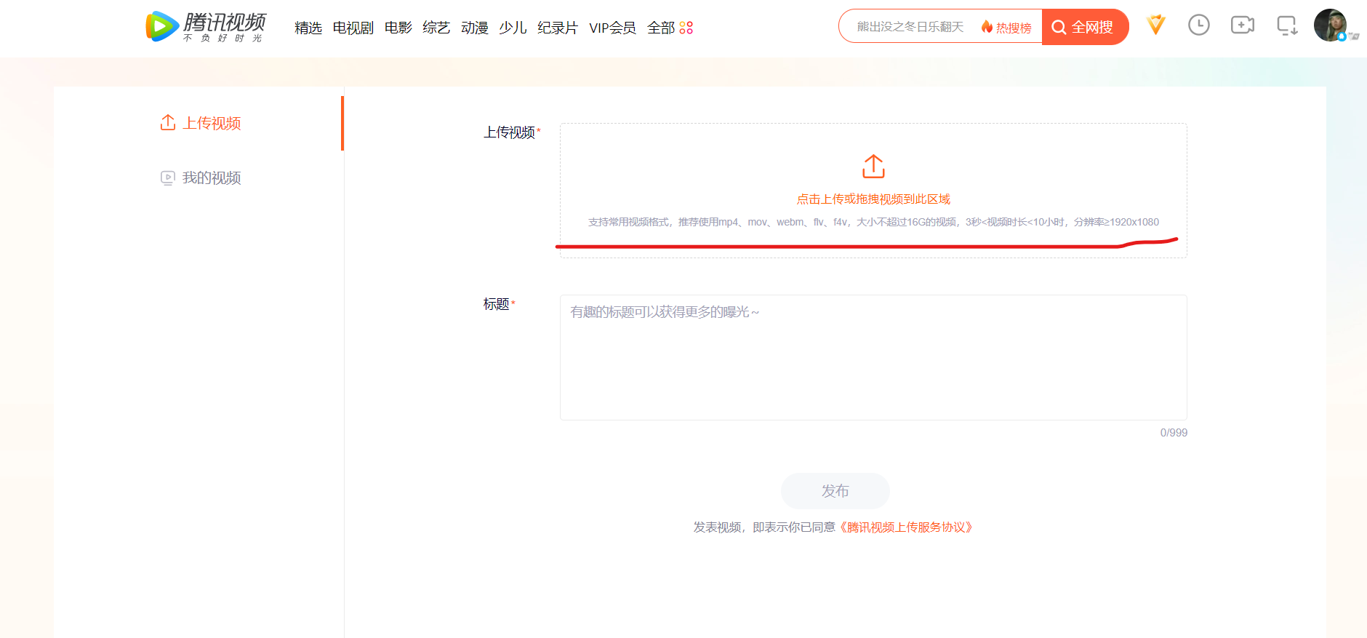This screenshot has height=638, width=1367.
Task: Open the VIP会员 page
Action: pyautogui.click(x=612, y=28)
